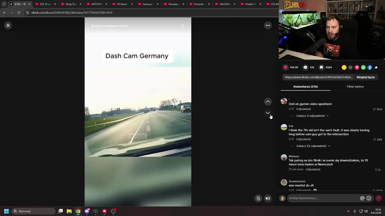385x216 pixels.
Task: Like the 'Ooh ok garmin' comment with 1174 likes
Action: [374, 109]
